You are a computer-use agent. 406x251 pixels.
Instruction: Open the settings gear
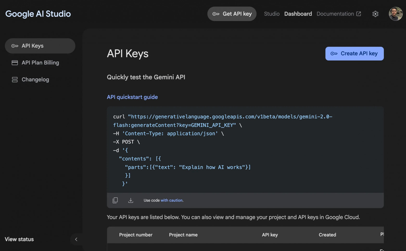(375, 14)
